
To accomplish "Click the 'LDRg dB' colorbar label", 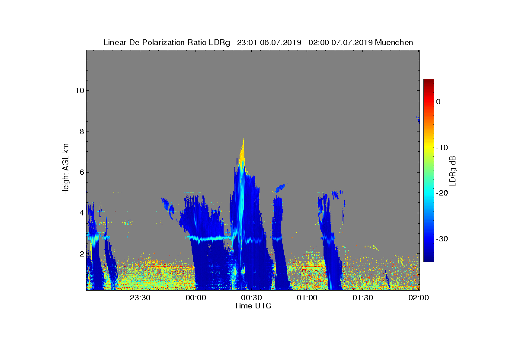I will [x=453, y=170].
